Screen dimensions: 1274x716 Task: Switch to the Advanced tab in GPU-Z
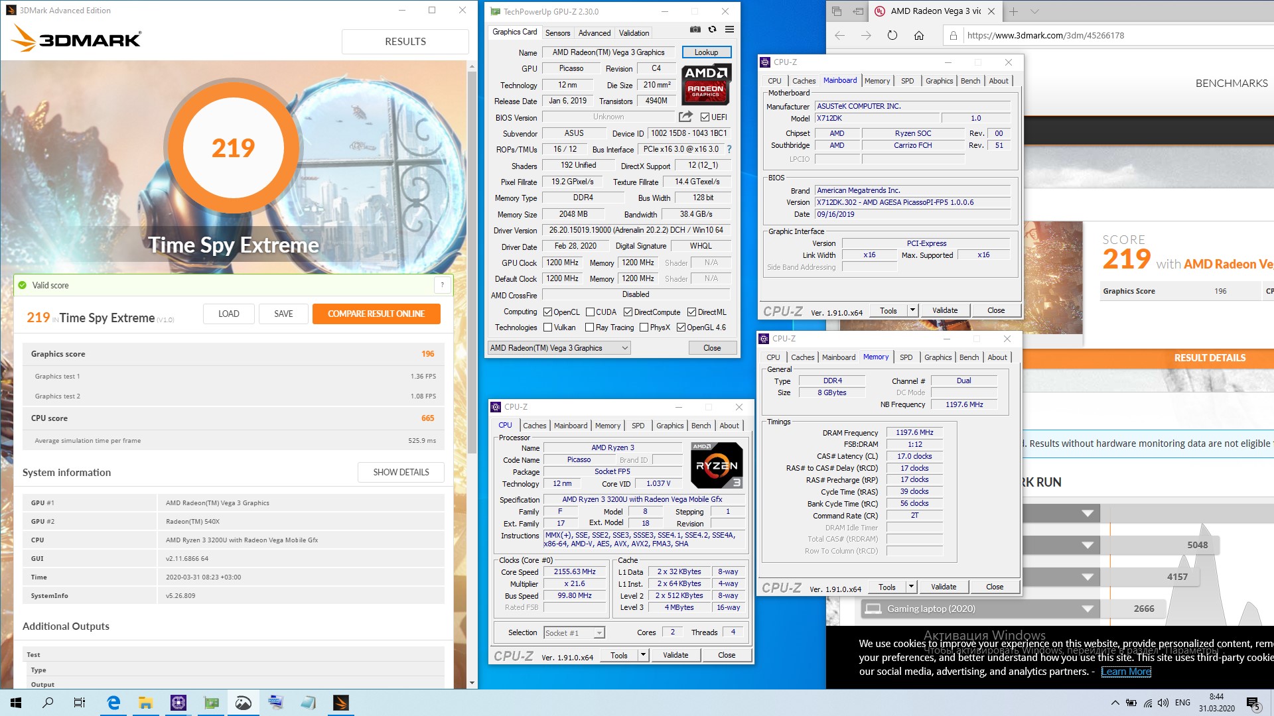click(x=595, y=32)
